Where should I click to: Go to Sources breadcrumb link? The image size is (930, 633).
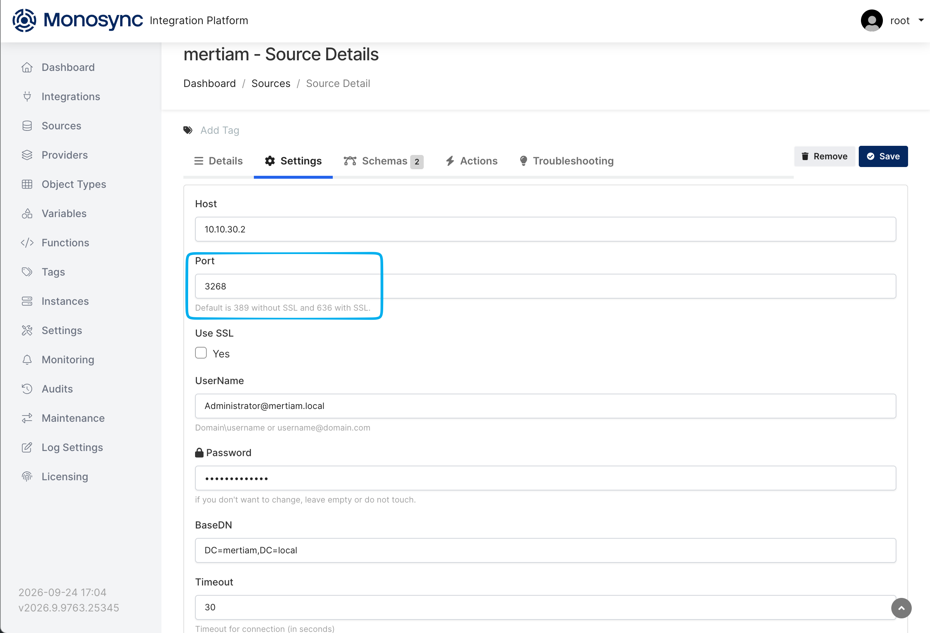[x=271, y=83]
